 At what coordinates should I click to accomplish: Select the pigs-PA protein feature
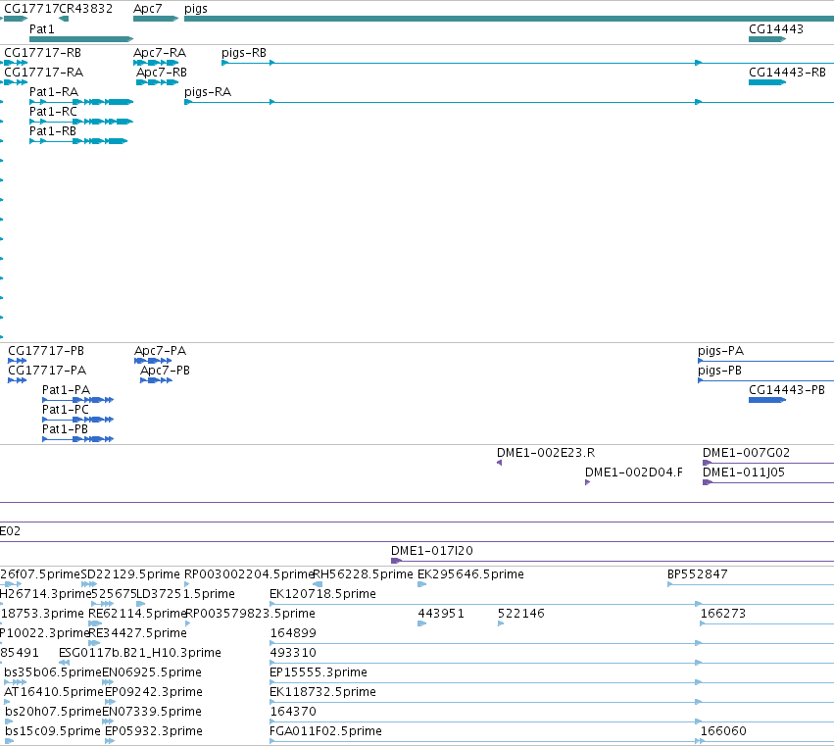(x=766, y=362)
